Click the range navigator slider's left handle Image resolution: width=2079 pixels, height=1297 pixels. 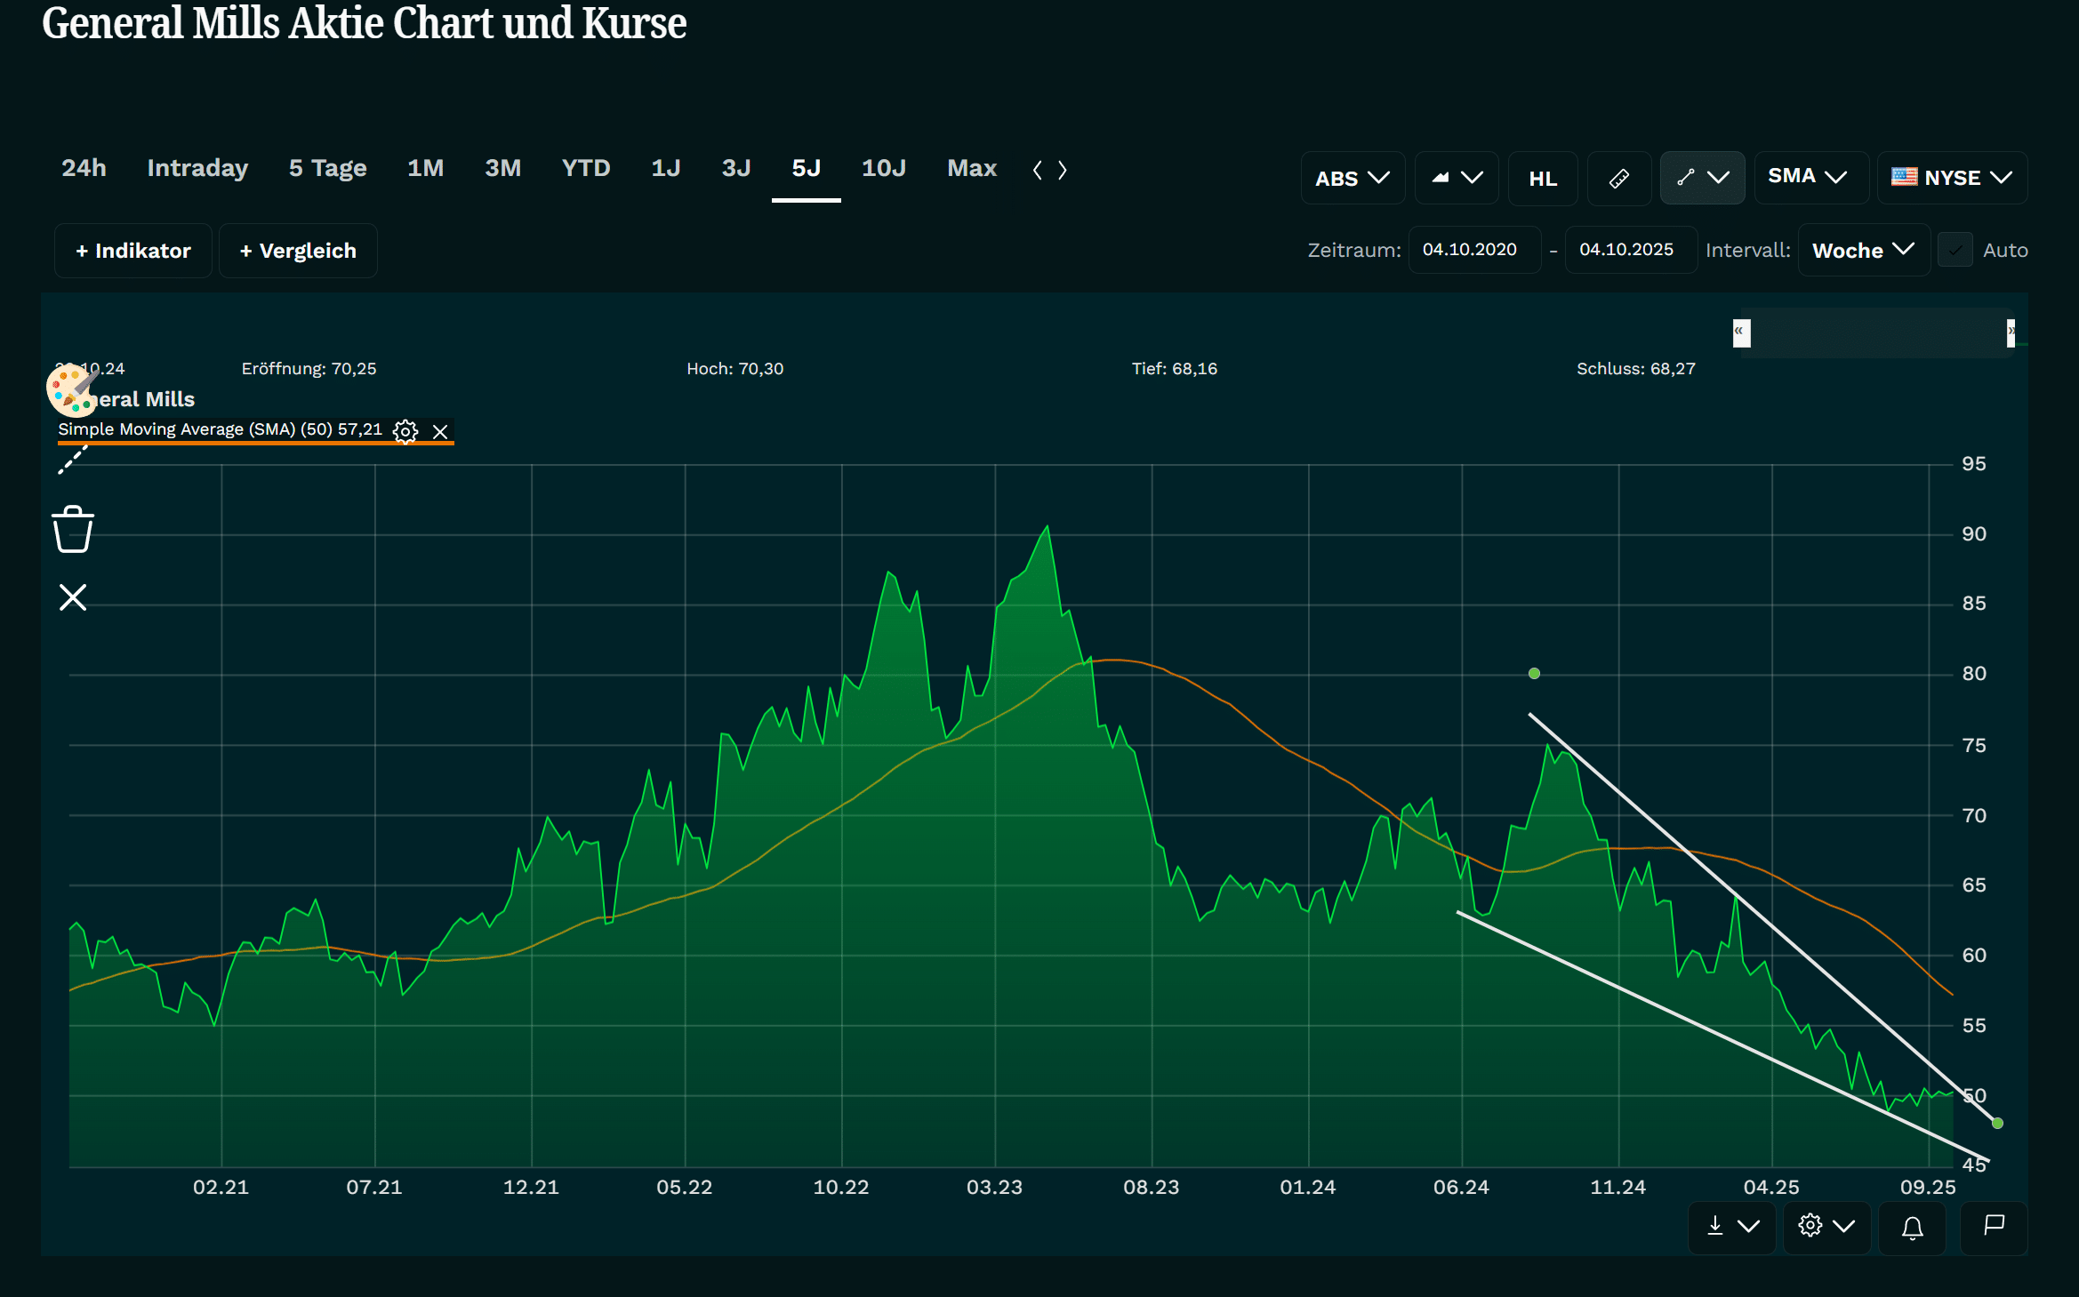tap(1741, 332)
